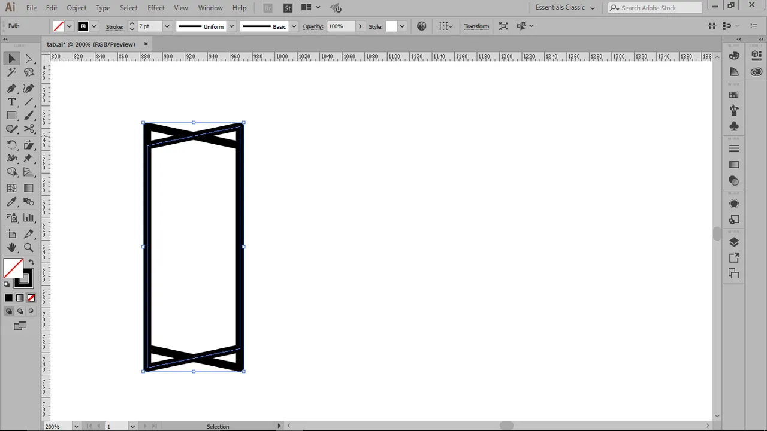The width and height of the screenshot is (767, 431).
Task: Select the Blend tool
Action: coord(29,202)
